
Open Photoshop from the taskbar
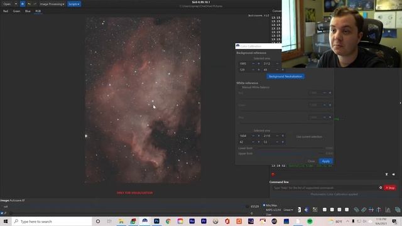pyautogui.click(x=156, y=221)
